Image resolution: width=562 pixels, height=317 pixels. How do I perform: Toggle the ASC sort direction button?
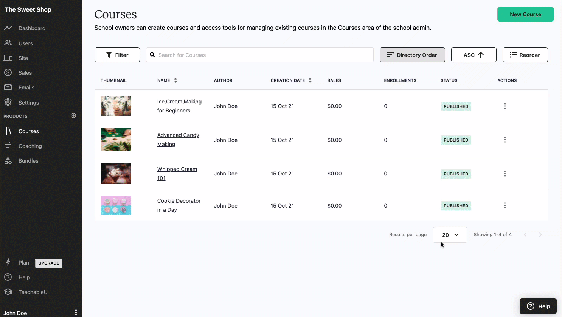(474, 55)
